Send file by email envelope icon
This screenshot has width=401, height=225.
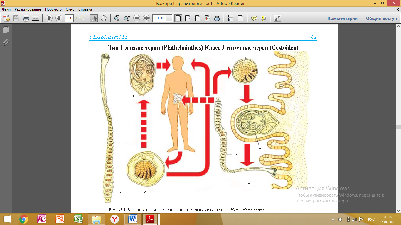[36, 18]
